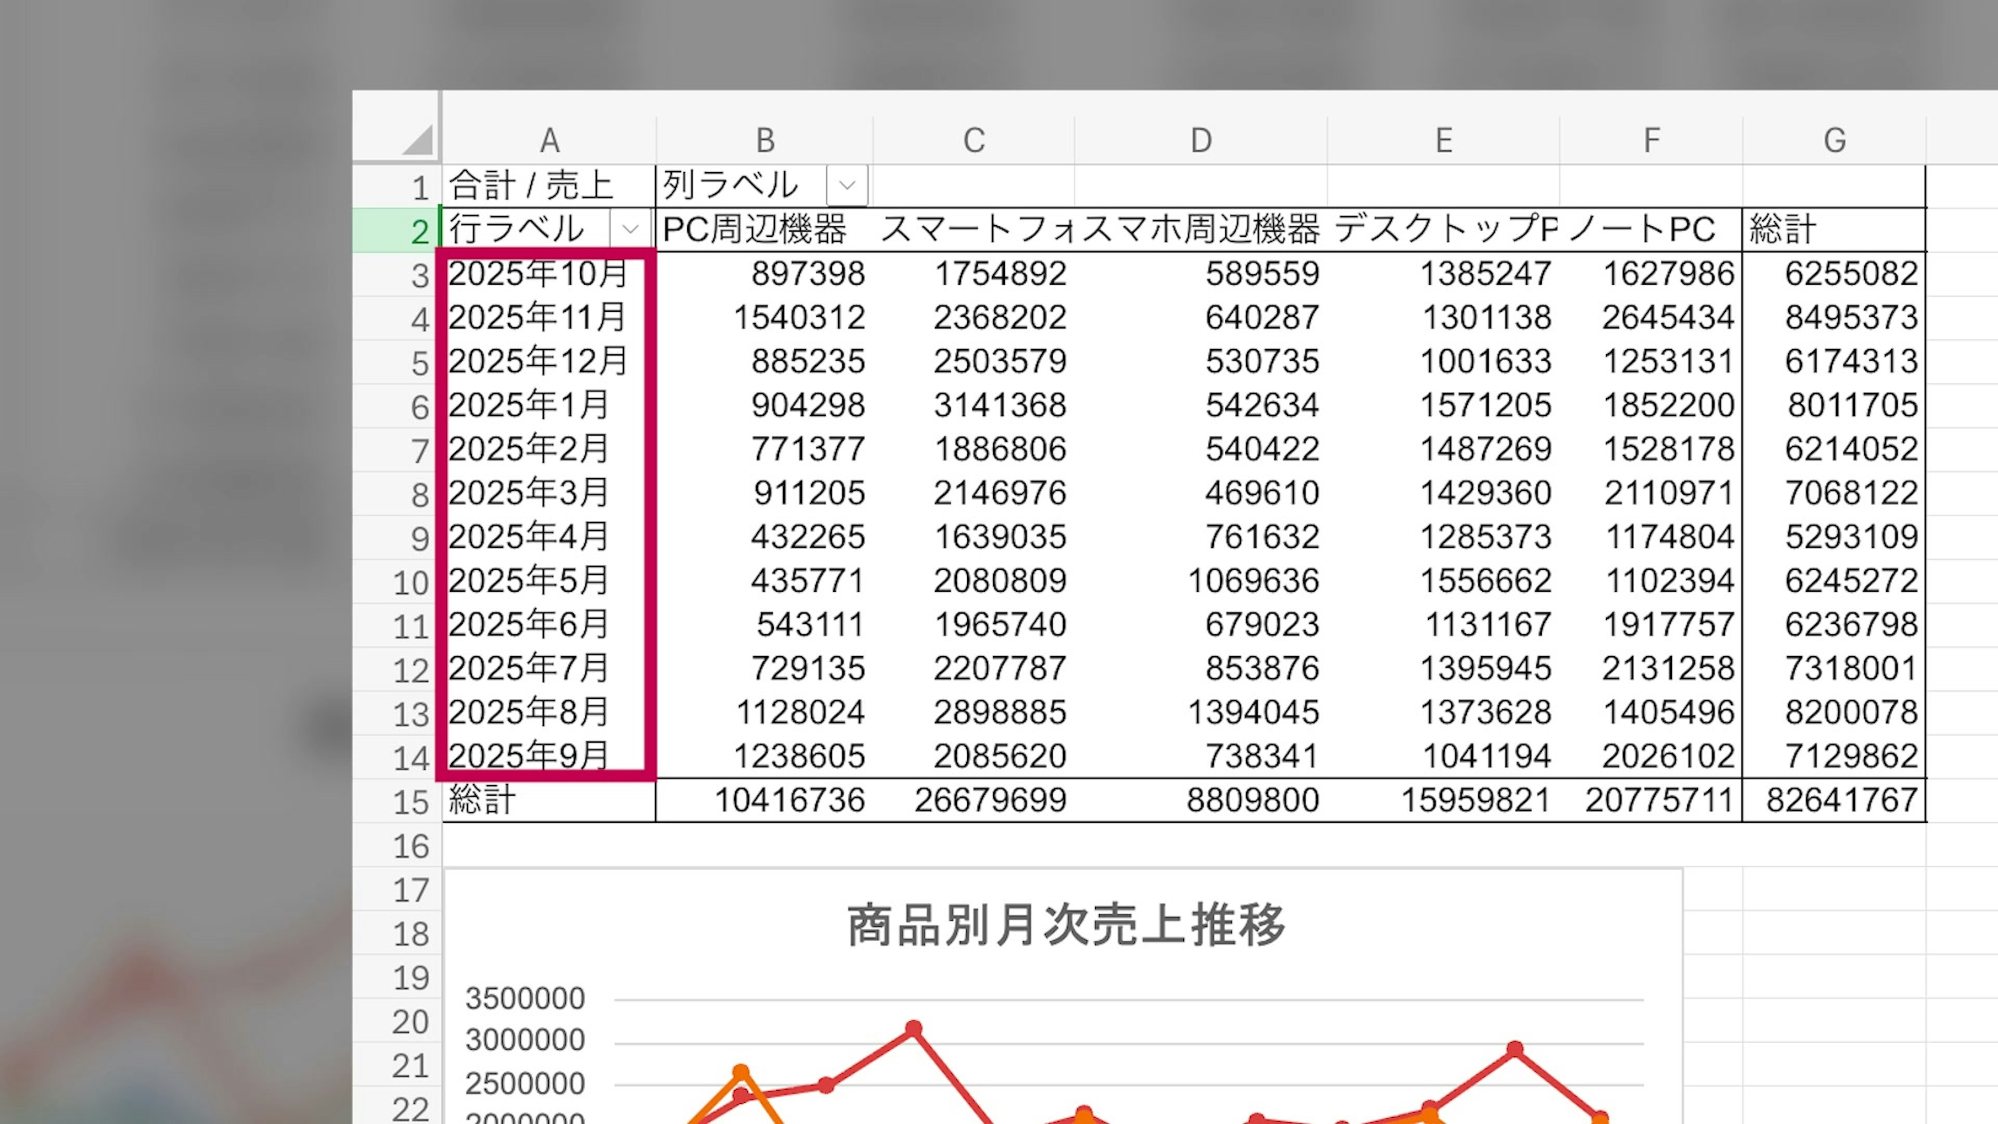
Task: Open the 列ラベル filter dropdown
Action: coord(847,185)
